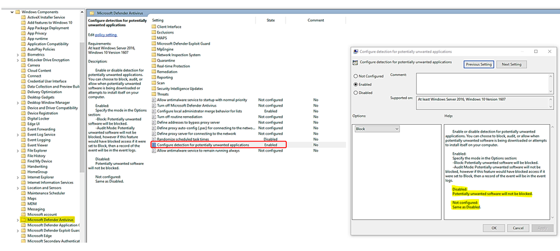Click the BitLocker Drive Encryption folder icon
This screenshot has width=560, height=251.
point(23,60)
